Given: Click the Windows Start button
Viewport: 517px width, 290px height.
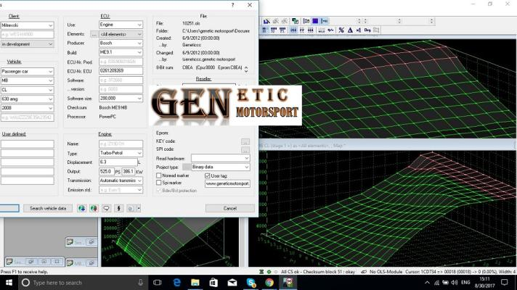Looking at the screenshot, I should (8, 282).
